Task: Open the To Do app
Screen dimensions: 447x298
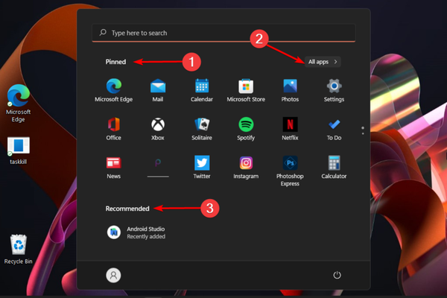Action: pos(334,129)
